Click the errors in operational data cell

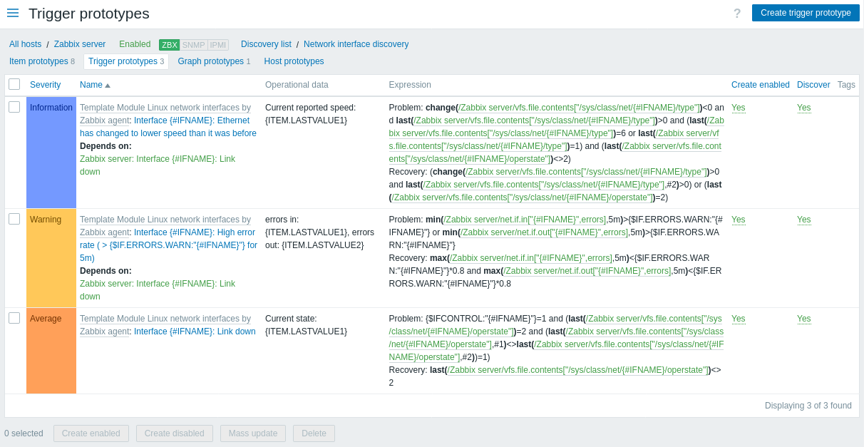point(319,232)
